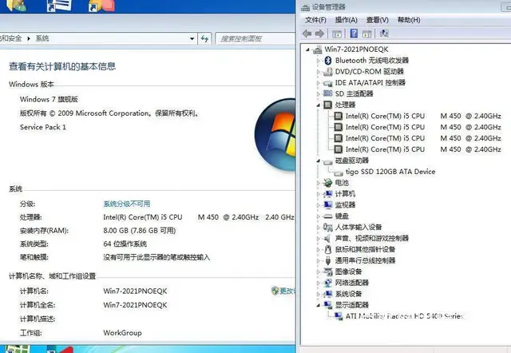Open the 查看(V) menu

[x=378, y=20]
